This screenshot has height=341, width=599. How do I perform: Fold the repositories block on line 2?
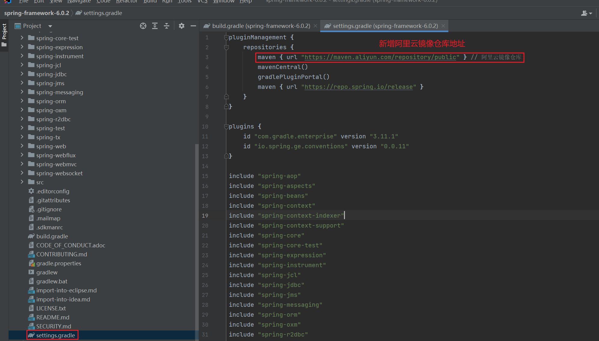[x=226, y=47]
